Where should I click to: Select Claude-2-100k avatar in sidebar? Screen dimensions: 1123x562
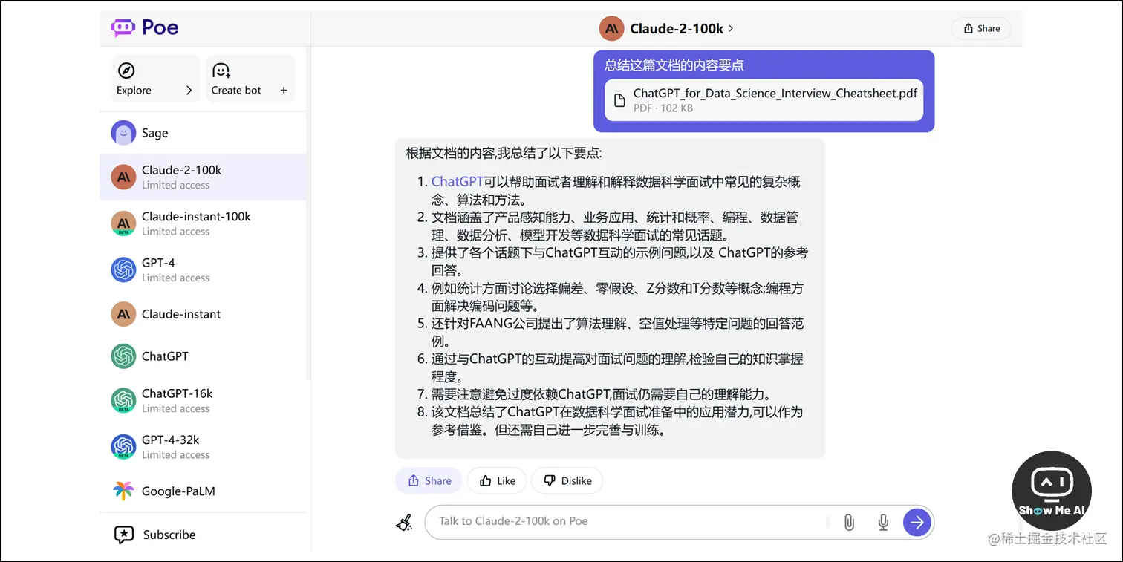[x=123, y=177]
